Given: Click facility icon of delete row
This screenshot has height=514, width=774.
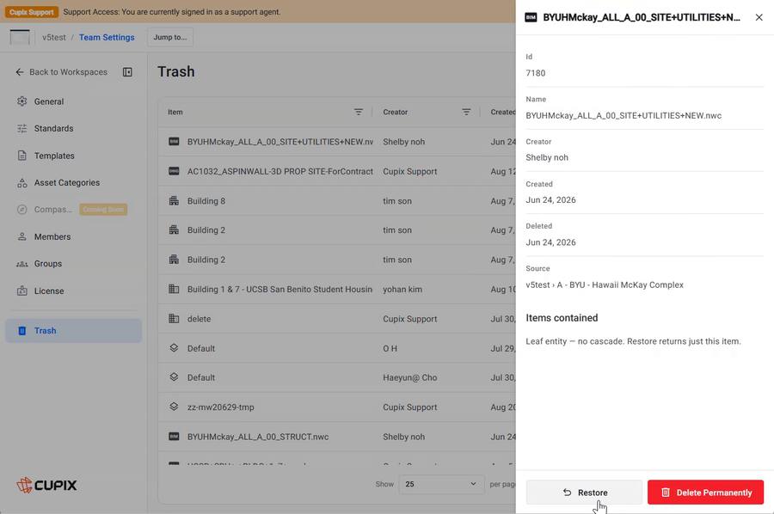Looking at the screenshot, I should pyautogui.click(x=174, y=319).
